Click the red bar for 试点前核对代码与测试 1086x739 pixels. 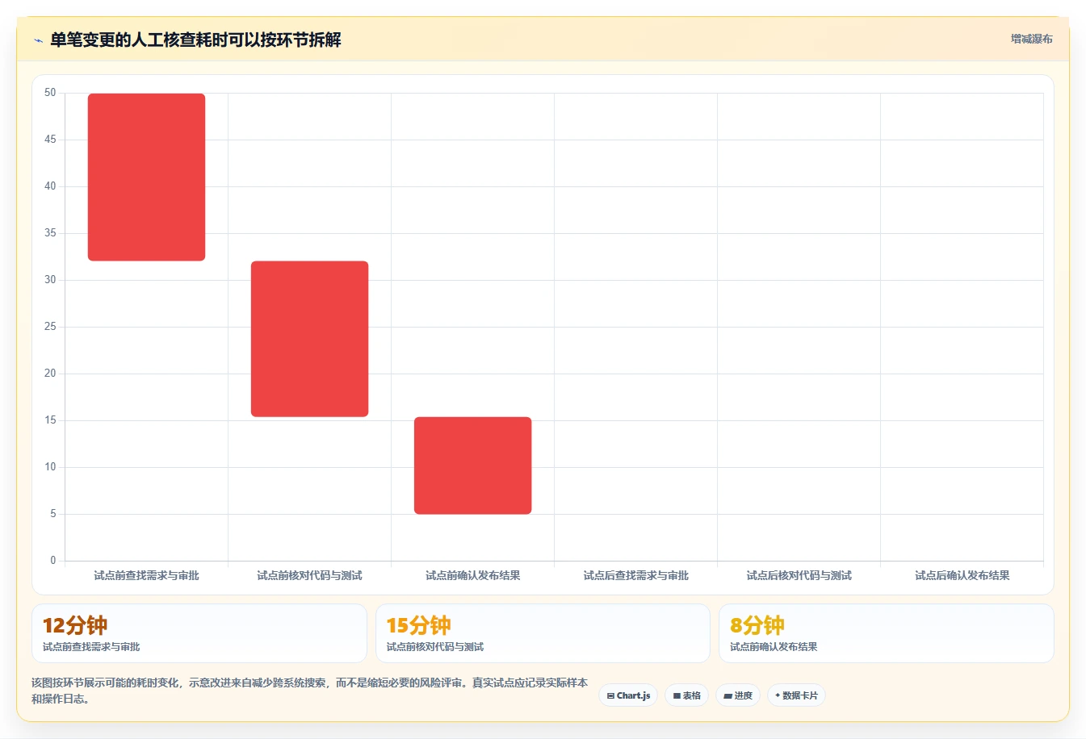[x=309, y=339]
